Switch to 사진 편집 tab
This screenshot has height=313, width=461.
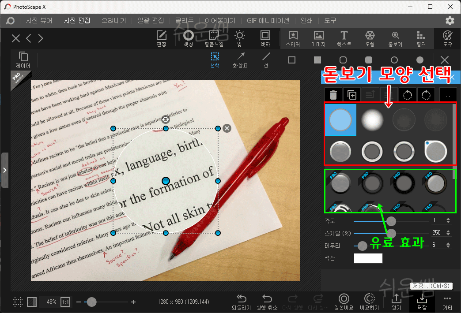(77, 21)
